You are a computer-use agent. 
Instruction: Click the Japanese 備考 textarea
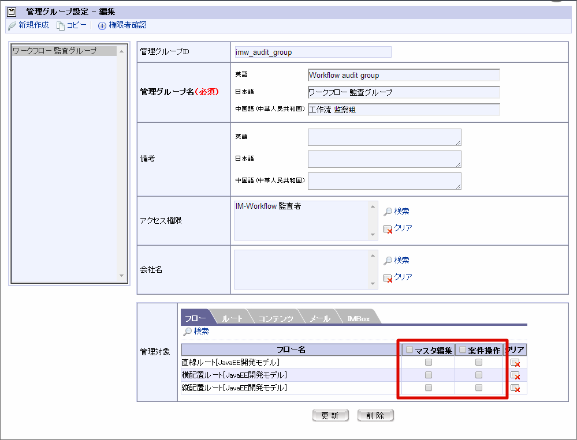tap(385, 159)
